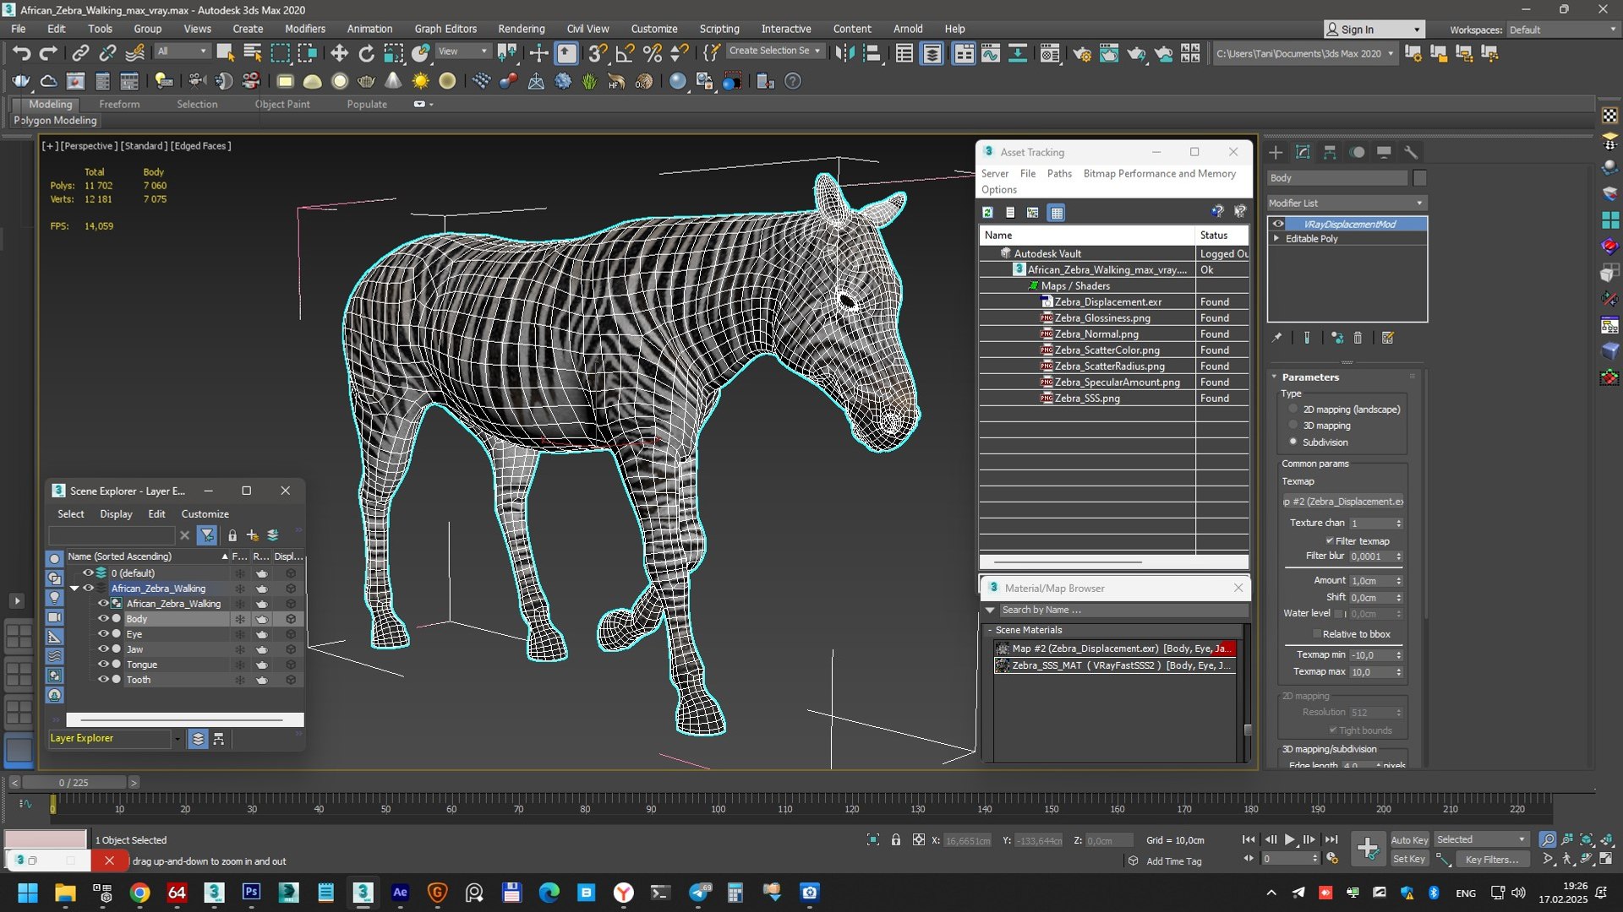Click the Redo arrow icon
This screenshot has width=1623, height=912.
click(x=49, y=54)
